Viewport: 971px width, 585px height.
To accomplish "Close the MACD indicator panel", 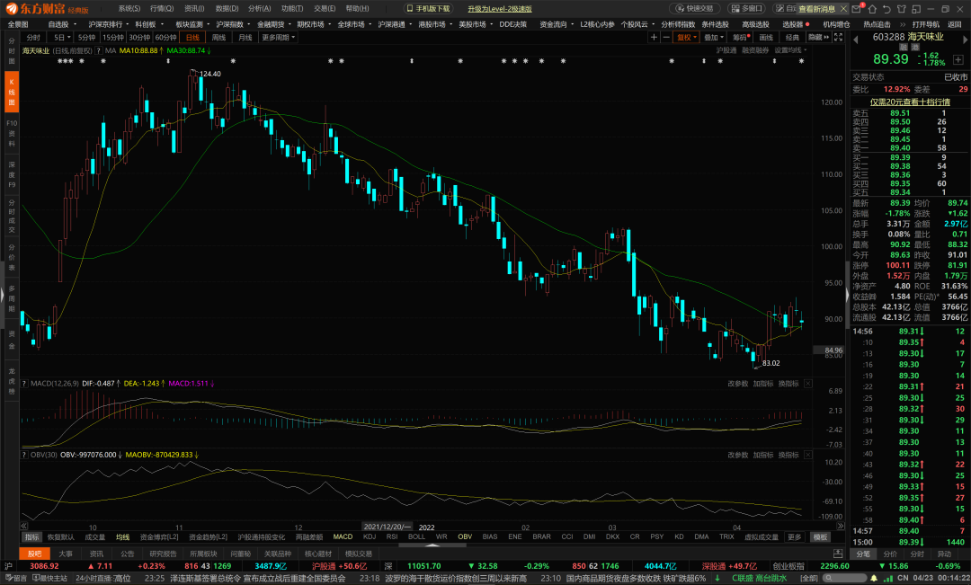I will (807, 384).
